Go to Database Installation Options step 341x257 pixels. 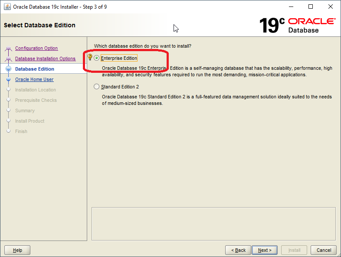click(x=45, y=59)
